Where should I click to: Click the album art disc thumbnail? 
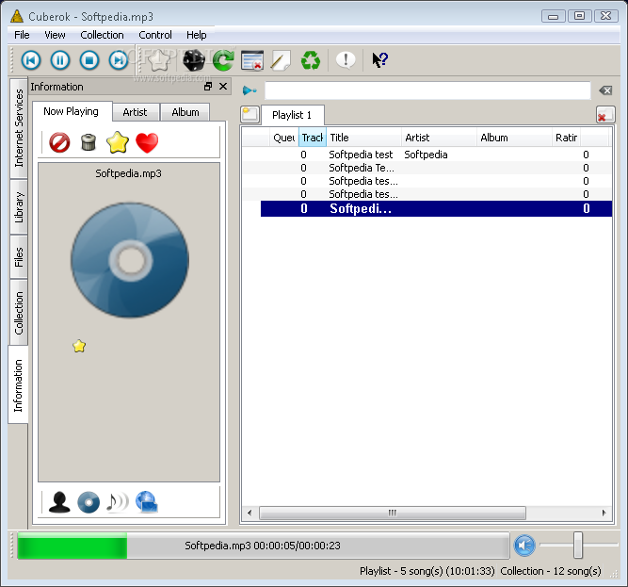[130, 260]
